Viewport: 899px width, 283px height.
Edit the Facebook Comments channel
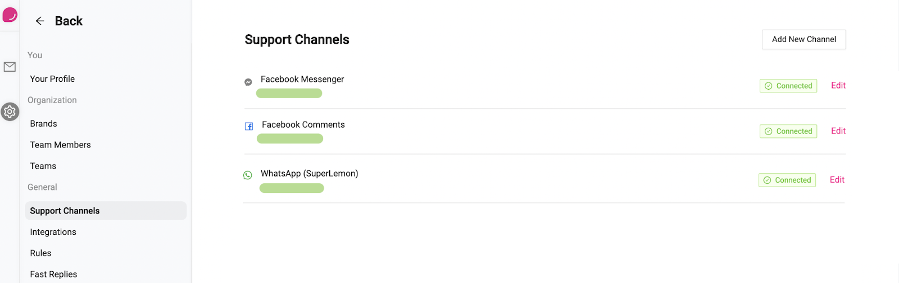838,131
